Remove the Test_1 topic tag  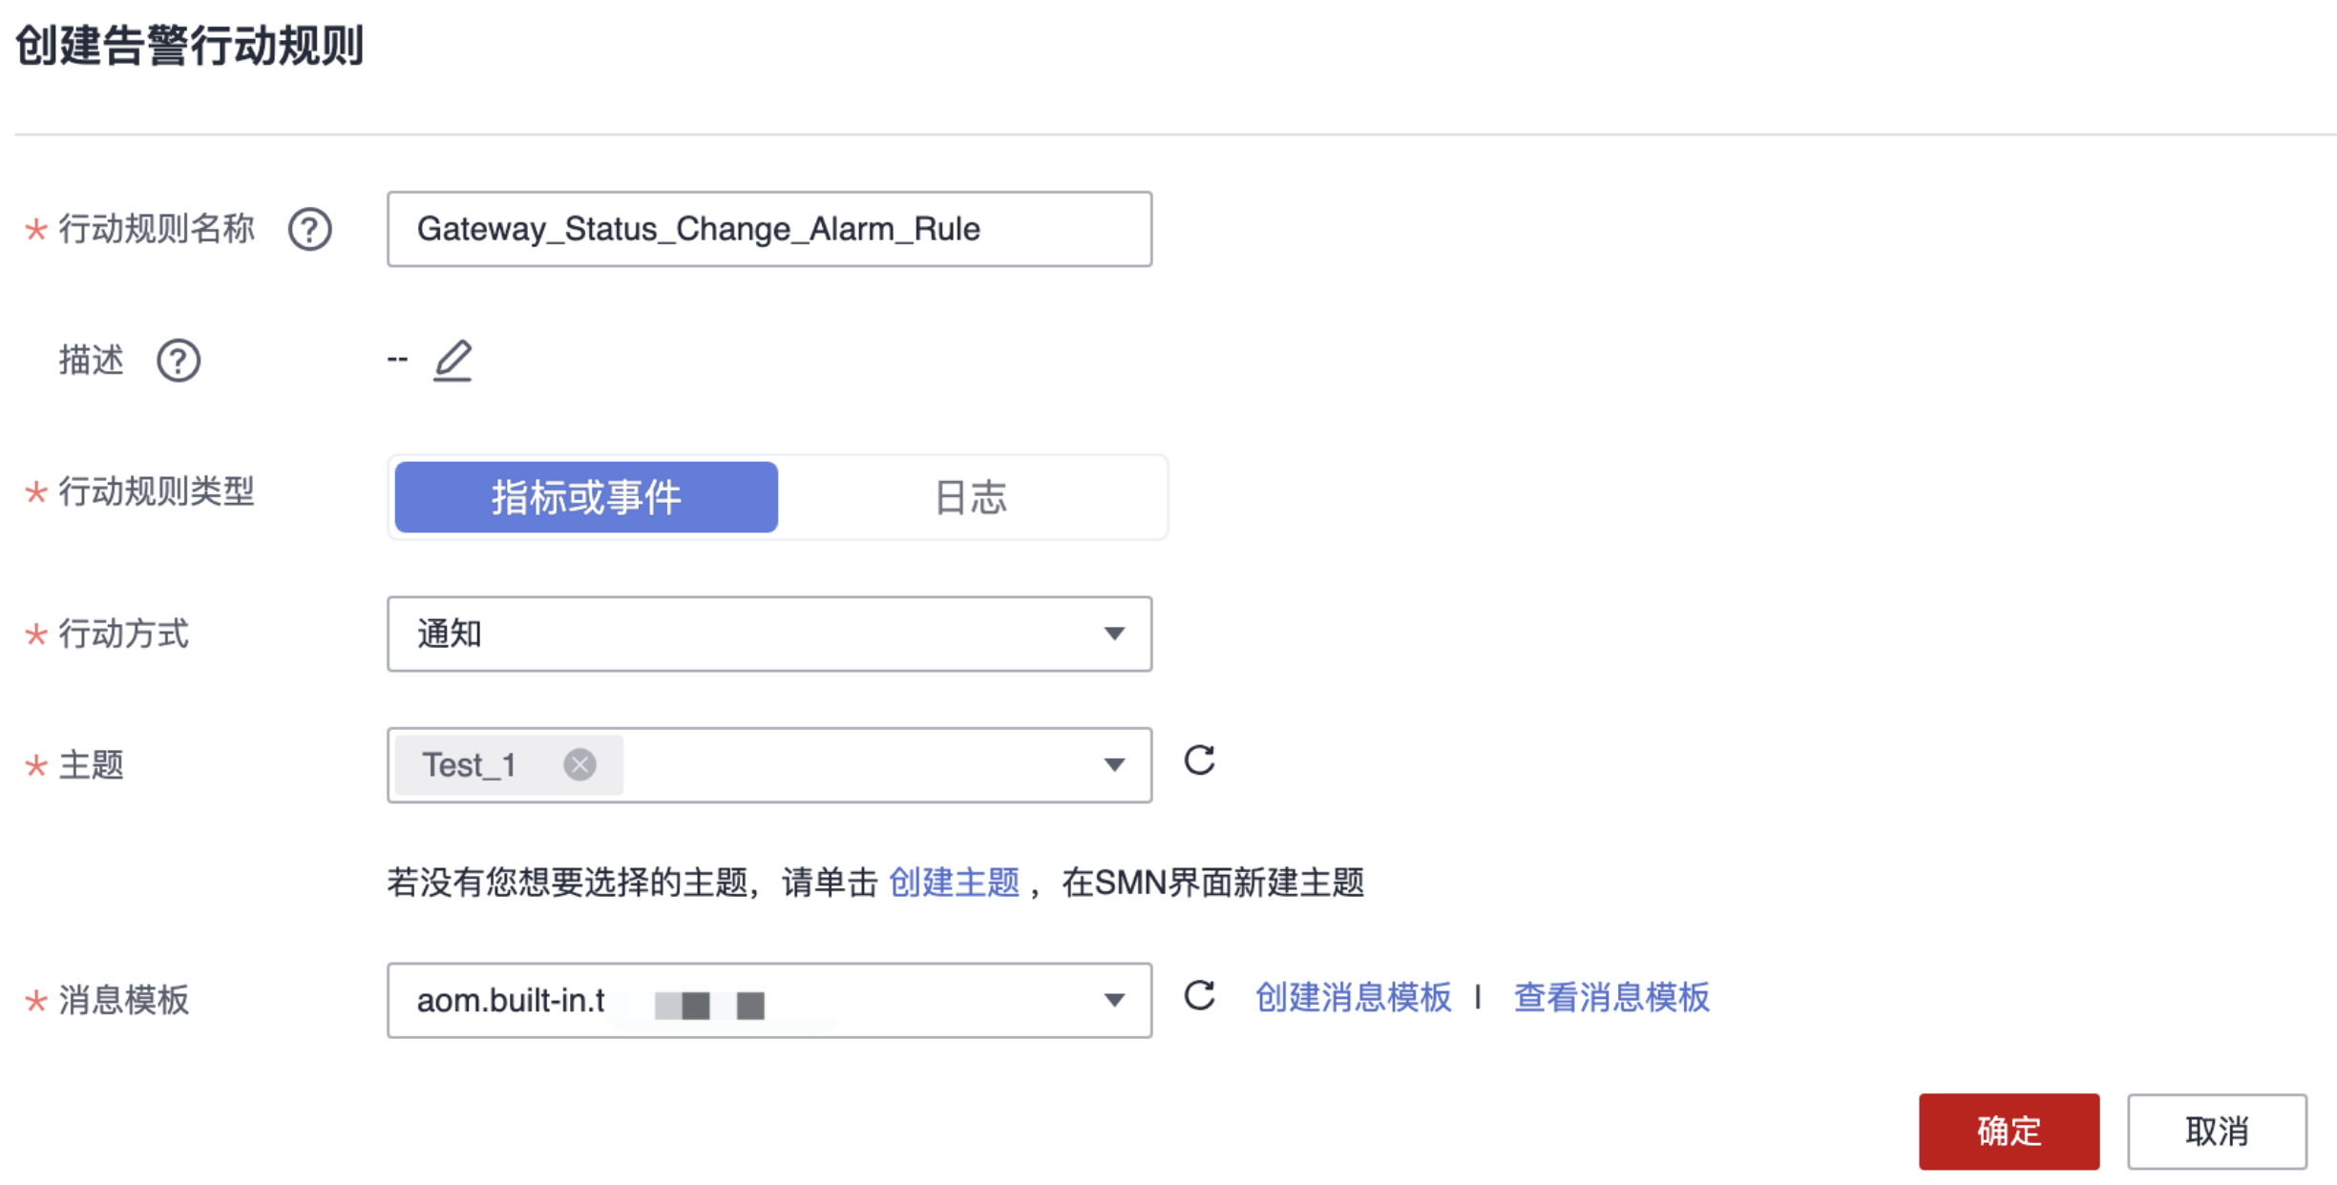click(x=579, y=764)
